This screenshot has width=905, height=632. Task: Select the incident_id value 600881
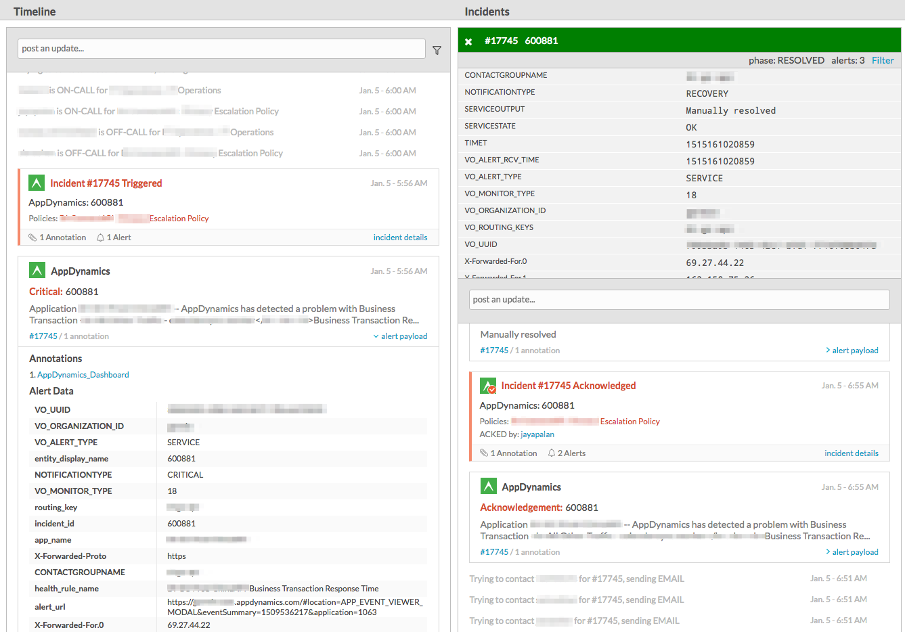point(181,524)
